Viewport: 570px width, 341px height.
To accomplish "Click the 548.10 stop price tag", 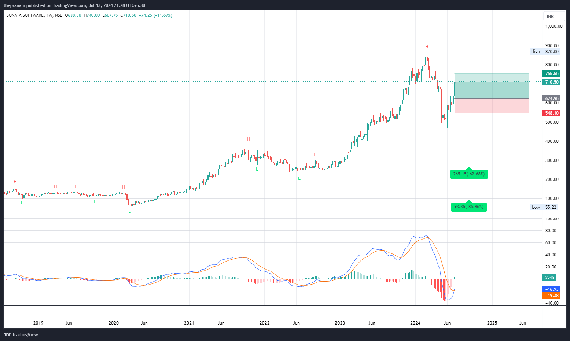I will click(x=551, y=113).
